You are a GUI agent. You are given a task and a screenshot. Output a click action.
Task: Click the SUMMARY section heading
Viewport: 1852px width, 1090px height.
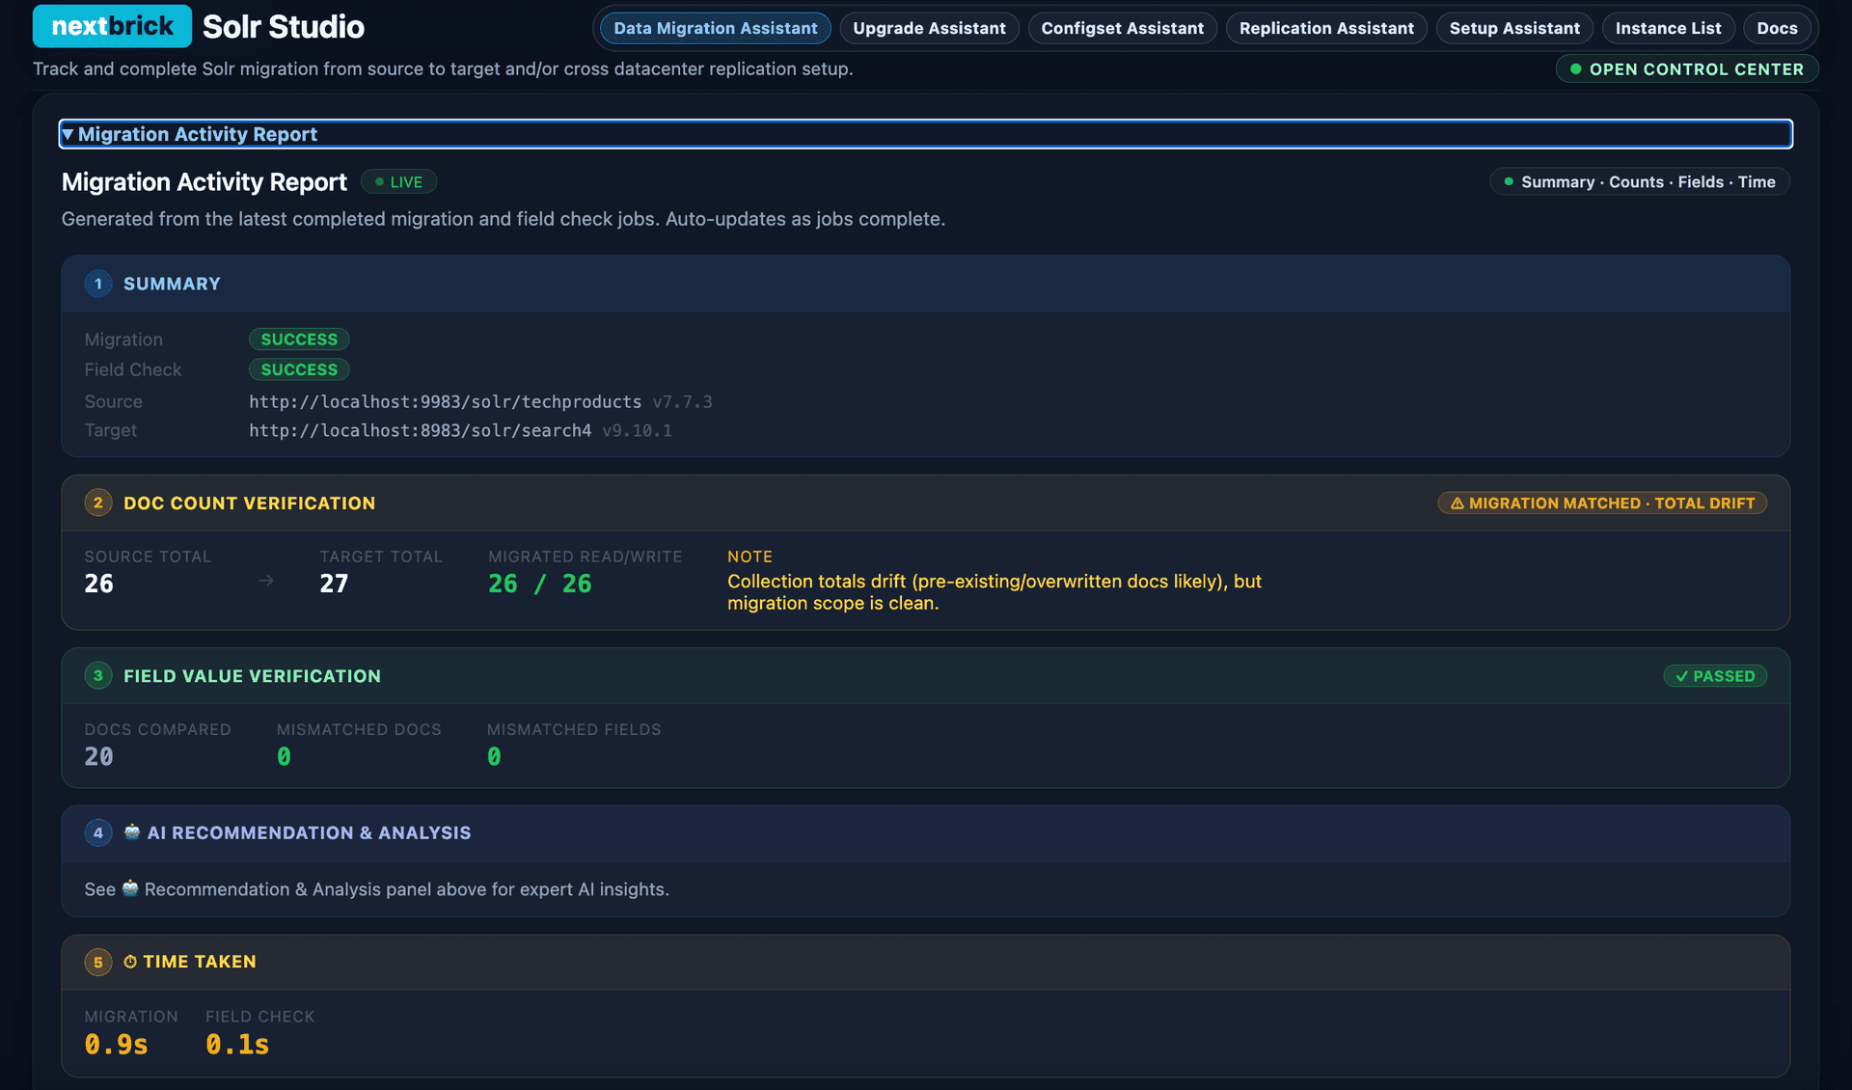pyautogui.click(x=172, y=284)
